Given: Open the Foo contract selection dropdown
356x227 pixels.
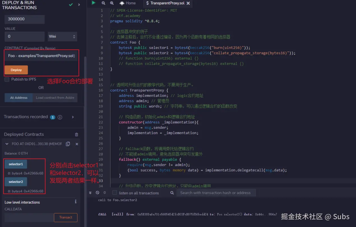Looking at the screenshot, I should pos(41,56).
